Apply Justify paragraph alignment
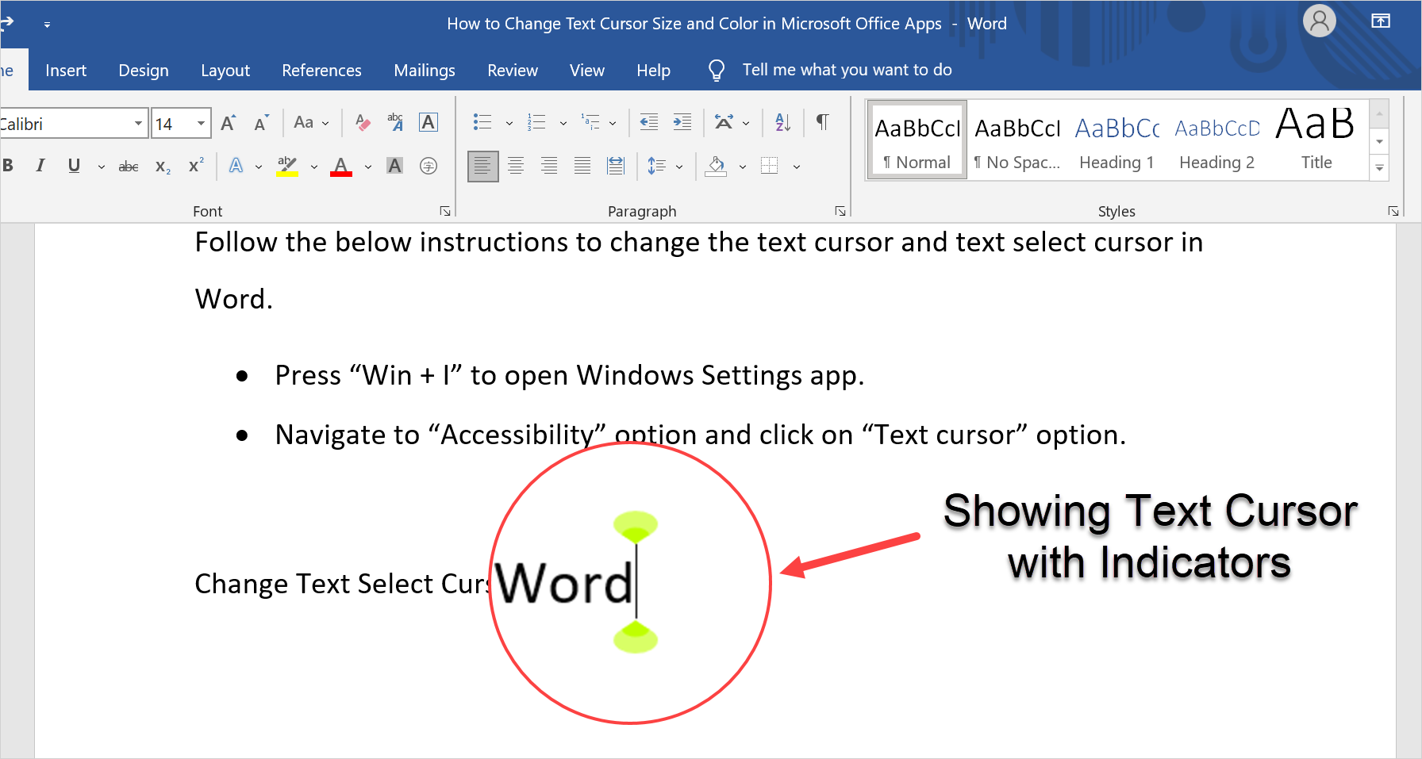The image size is (1422, 759). coord(582,166)
